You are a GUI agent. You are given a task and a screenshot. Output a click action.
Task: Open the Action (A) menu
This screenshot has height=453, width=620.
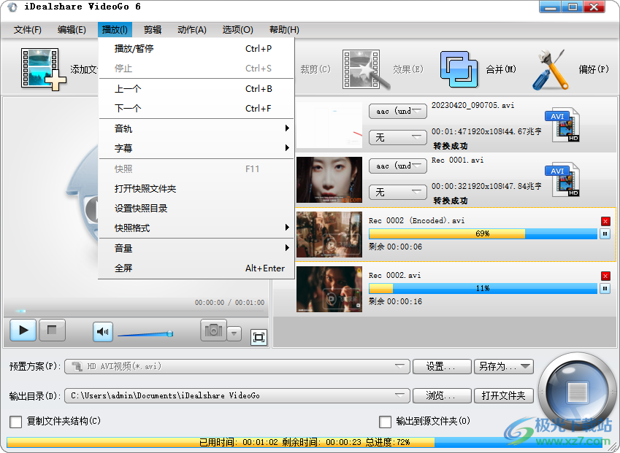pyautogui.click(x=192, y=30)
